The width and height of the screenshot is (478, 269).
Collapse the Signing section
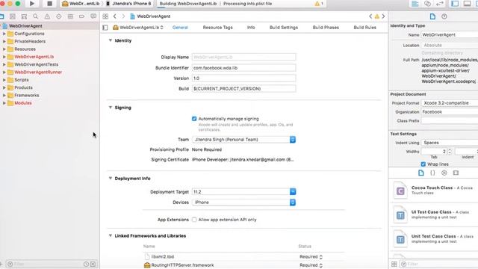point(111,108)
